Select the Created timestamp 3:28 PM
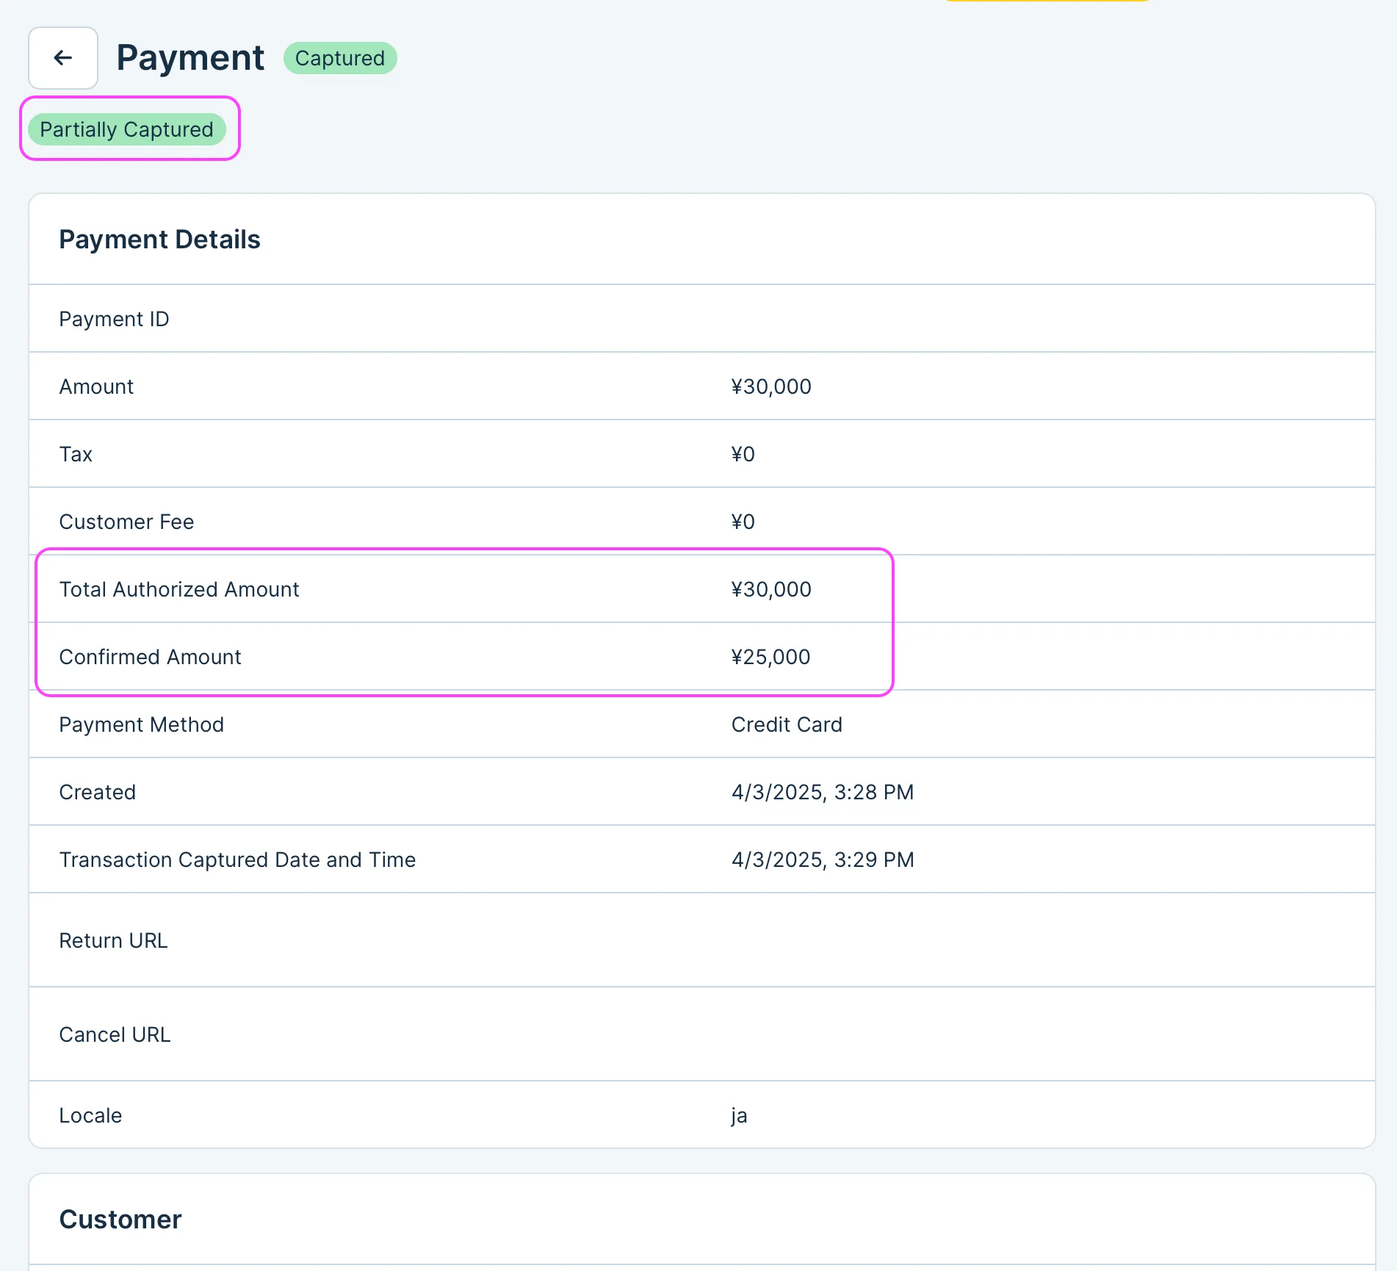Image resolution: width=1397 pixels, height=1271 pixels. tap(822, 792)
